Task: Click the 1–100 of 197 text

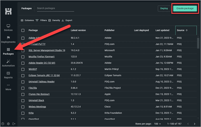Action: 174,124
